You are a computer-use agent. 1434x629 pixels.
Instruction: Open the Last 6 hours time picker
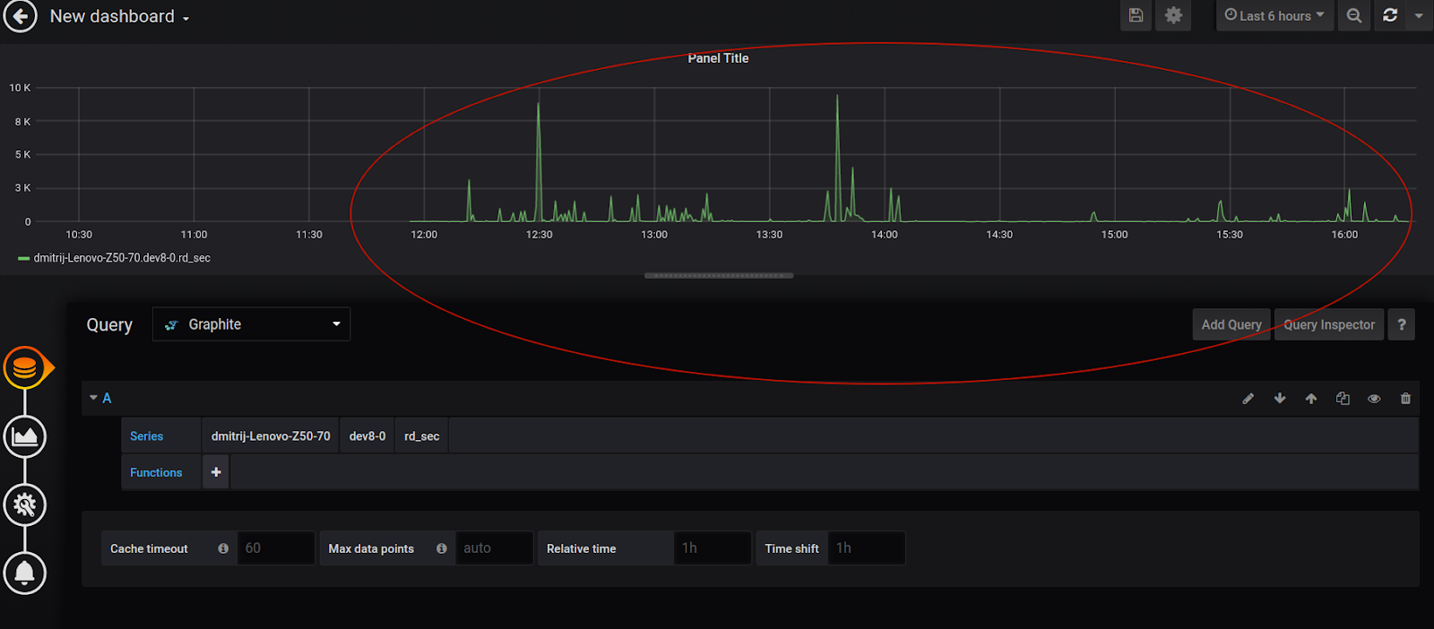click(1274, 15)
